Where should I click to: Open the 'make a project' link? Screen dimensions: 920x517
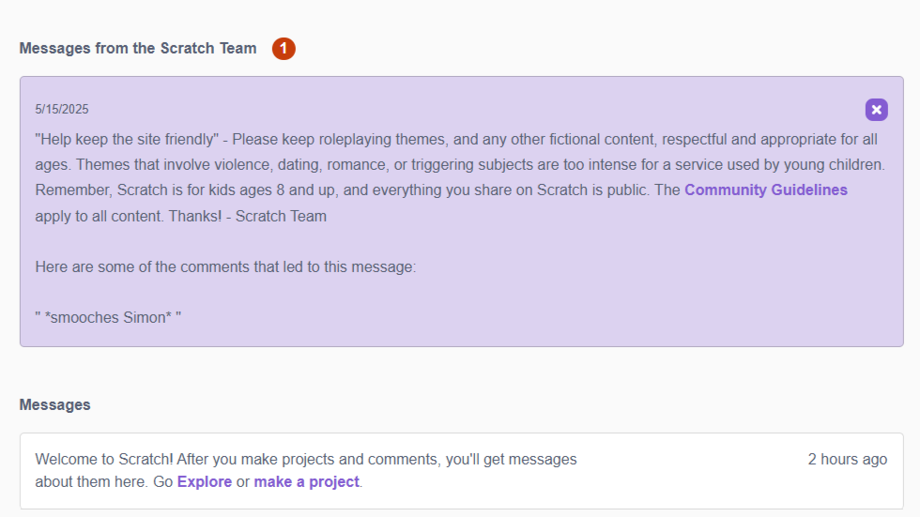click(306, 481)
